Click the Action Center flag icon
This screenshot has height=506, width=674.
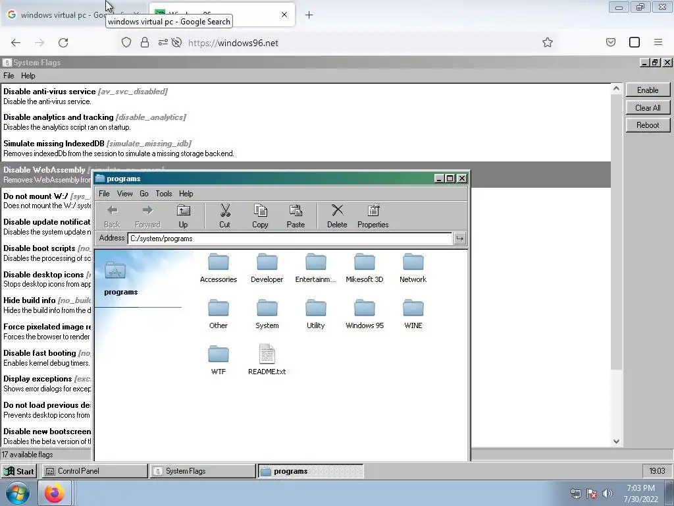[x=592, y=494]
